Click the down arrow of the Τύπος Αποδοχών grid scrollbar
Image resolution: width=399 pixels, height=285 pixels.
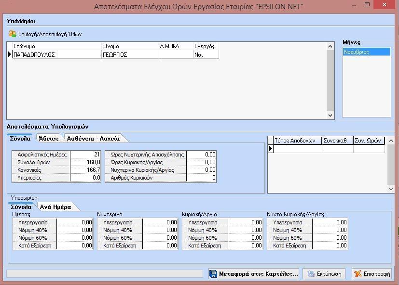(x=391, y=189)
